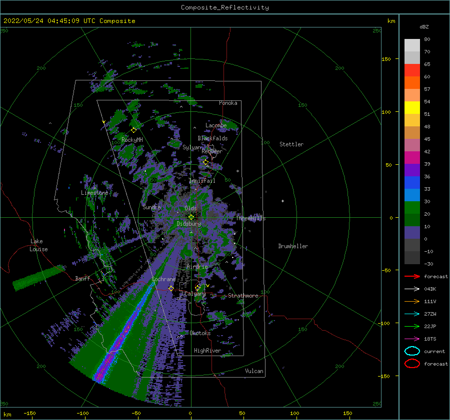Select the orange 111V arrow icon

(412, 301)
